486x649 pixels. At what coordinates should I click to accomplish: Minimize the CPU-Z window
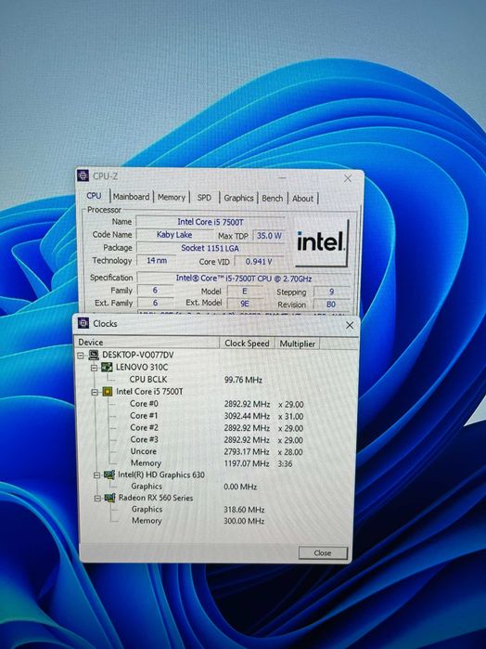pos(282,177)
